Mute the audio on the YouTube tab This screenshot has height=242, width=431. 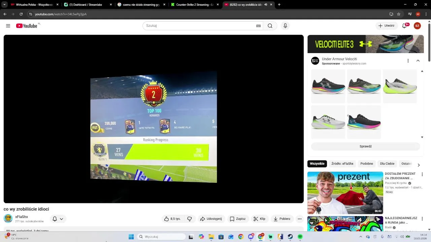pyautogui.click(x=266, y=5)
